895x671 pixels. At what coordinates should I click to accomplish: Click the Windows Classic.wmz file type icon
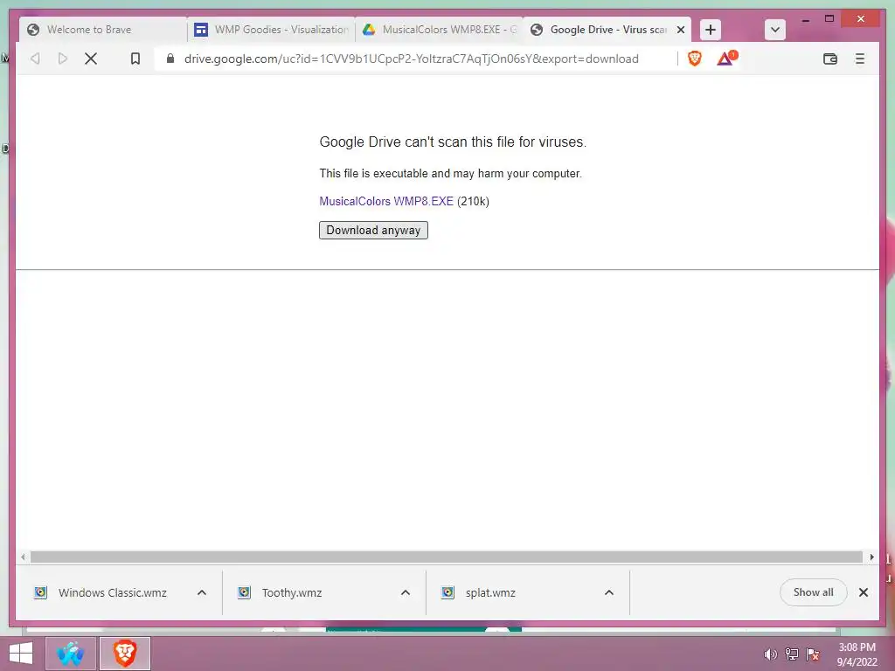[40, 592]
